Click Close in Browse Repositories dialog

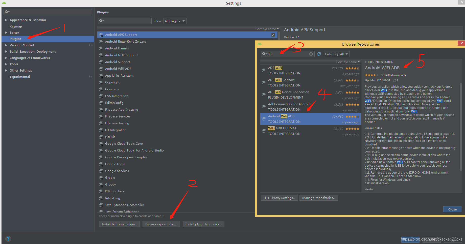tap(452, 209)
